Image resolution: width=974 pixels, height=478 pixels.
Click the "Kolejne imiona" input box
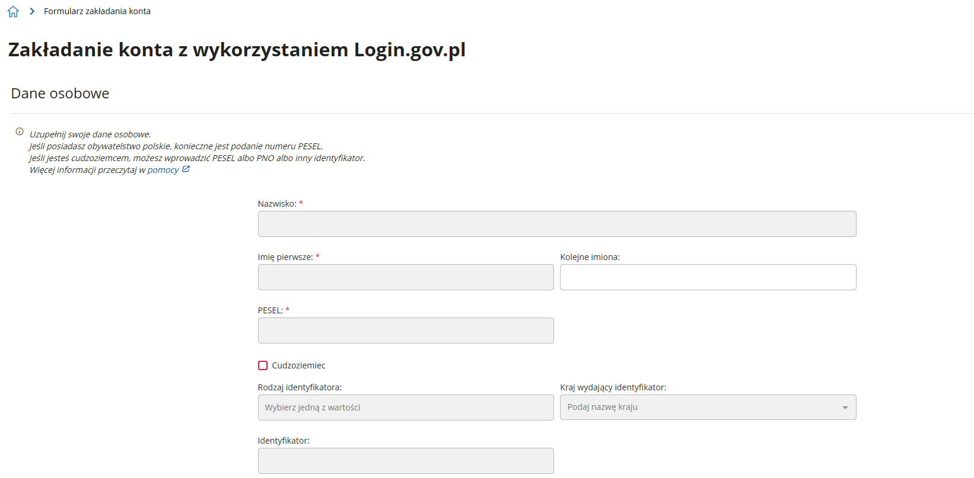[x=708, y=277]
